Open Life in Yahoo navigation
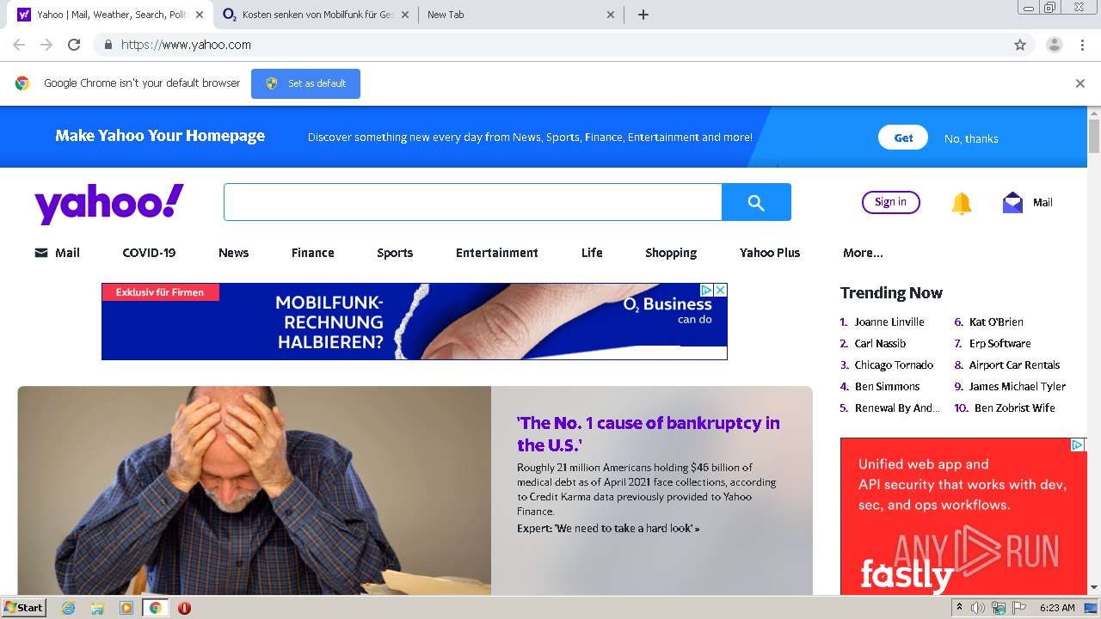Screen dimensions: 1101x619 click(x=592, y=253)
